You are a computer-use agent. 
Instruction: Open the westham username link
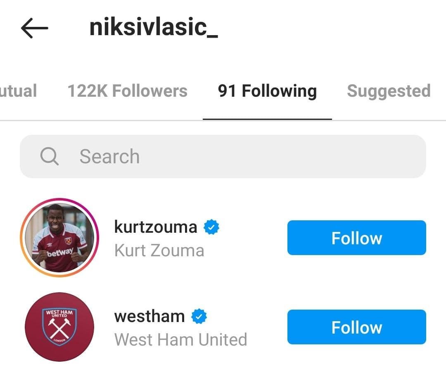click(x=149, y=317)
